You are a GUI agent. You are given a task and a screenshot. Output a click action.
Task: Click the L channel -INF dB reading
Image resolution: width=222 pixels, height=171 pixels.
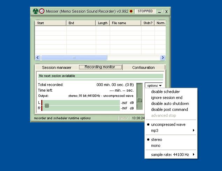[127, 103]
